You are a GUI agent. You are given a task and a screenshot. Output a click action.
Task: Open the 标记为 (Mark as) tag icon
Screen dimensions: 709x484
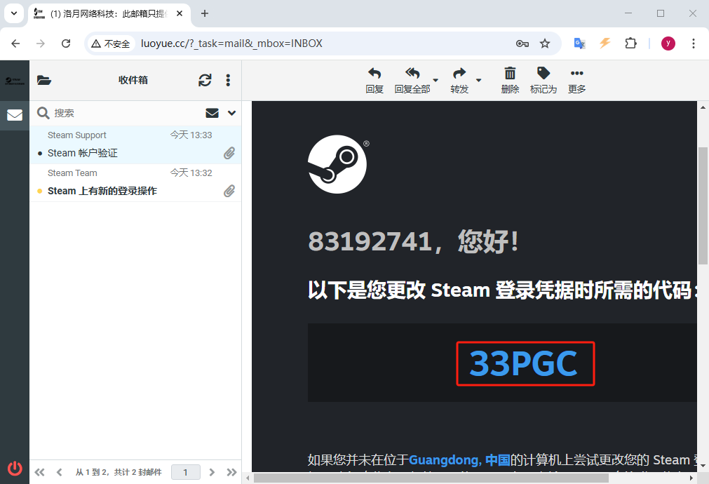tap(543, 74)
